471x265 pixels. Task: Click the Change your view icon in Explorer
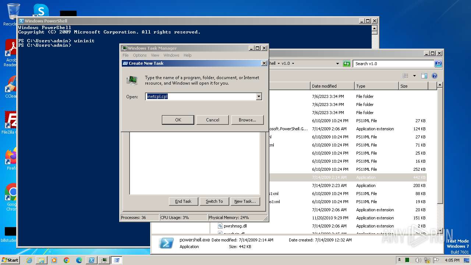406,76
